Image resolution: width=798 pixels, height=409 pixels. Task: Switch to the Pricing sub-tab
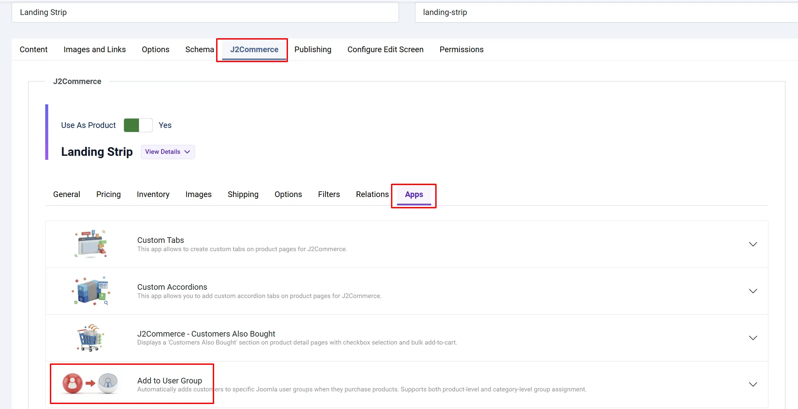click(108, 194)
